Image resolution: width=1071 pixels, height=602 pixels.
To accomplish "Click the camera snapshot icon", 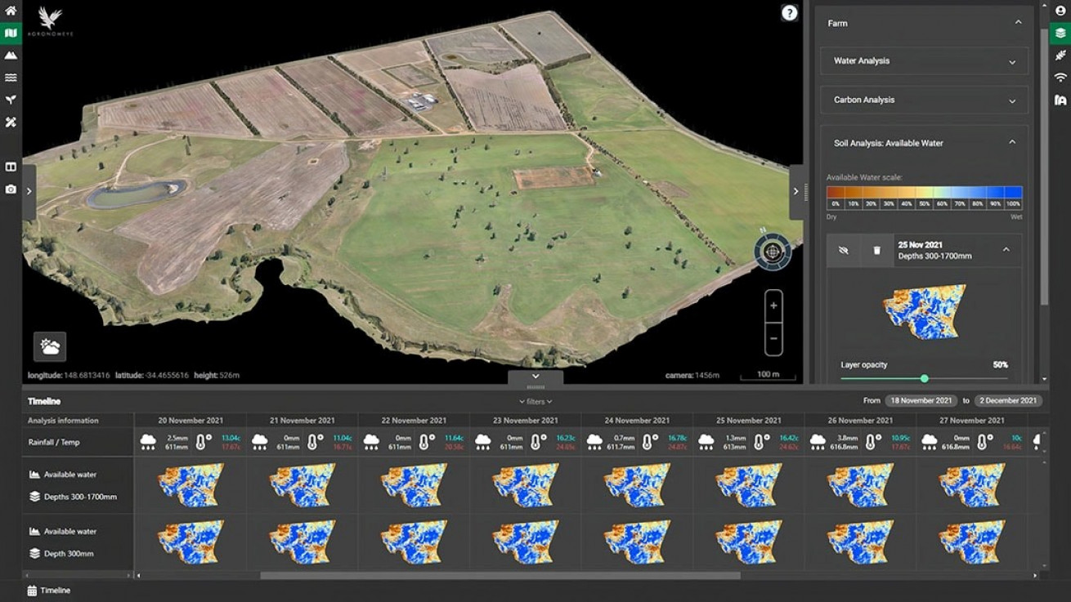I will click(x=11, y=189).
